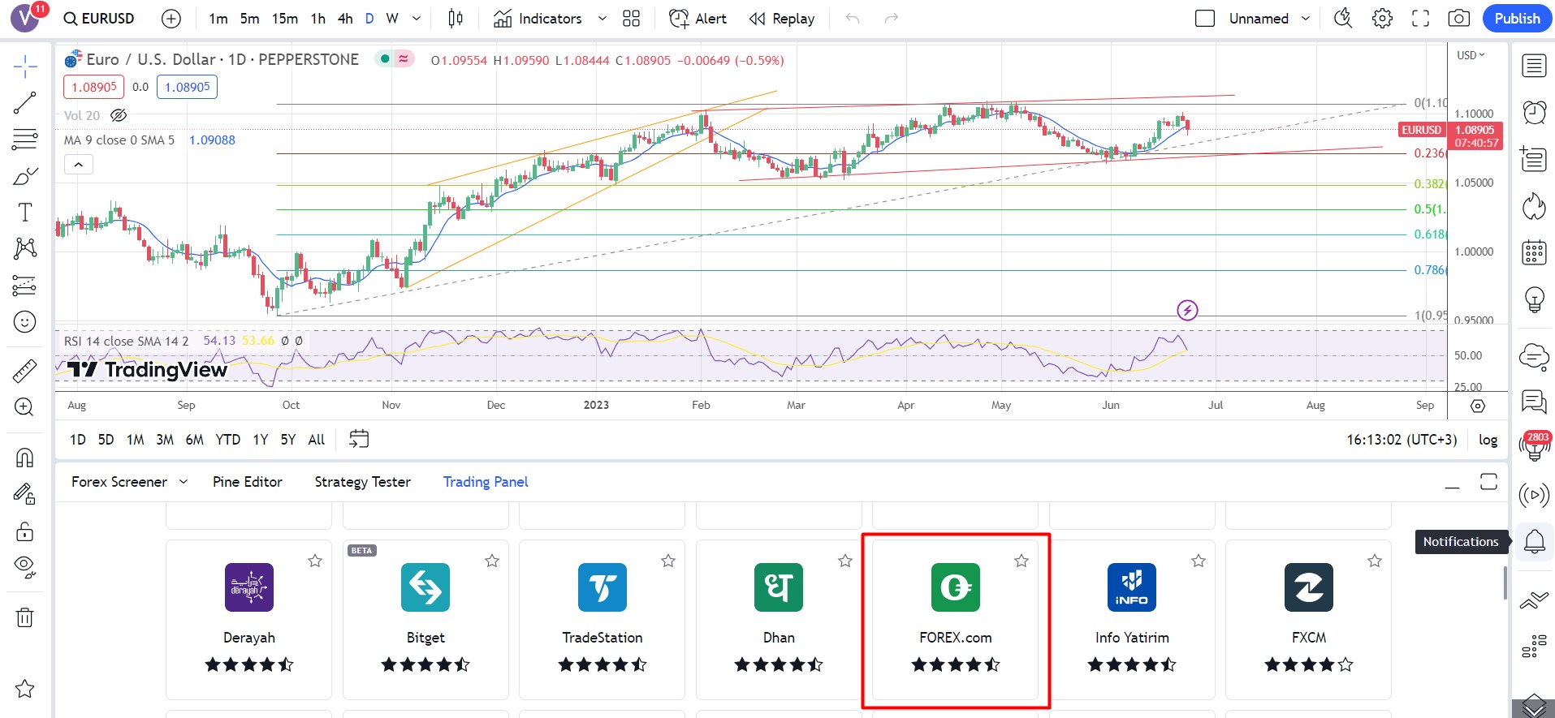
Task: Lock all drawing tools
Action: click(25, 531)
